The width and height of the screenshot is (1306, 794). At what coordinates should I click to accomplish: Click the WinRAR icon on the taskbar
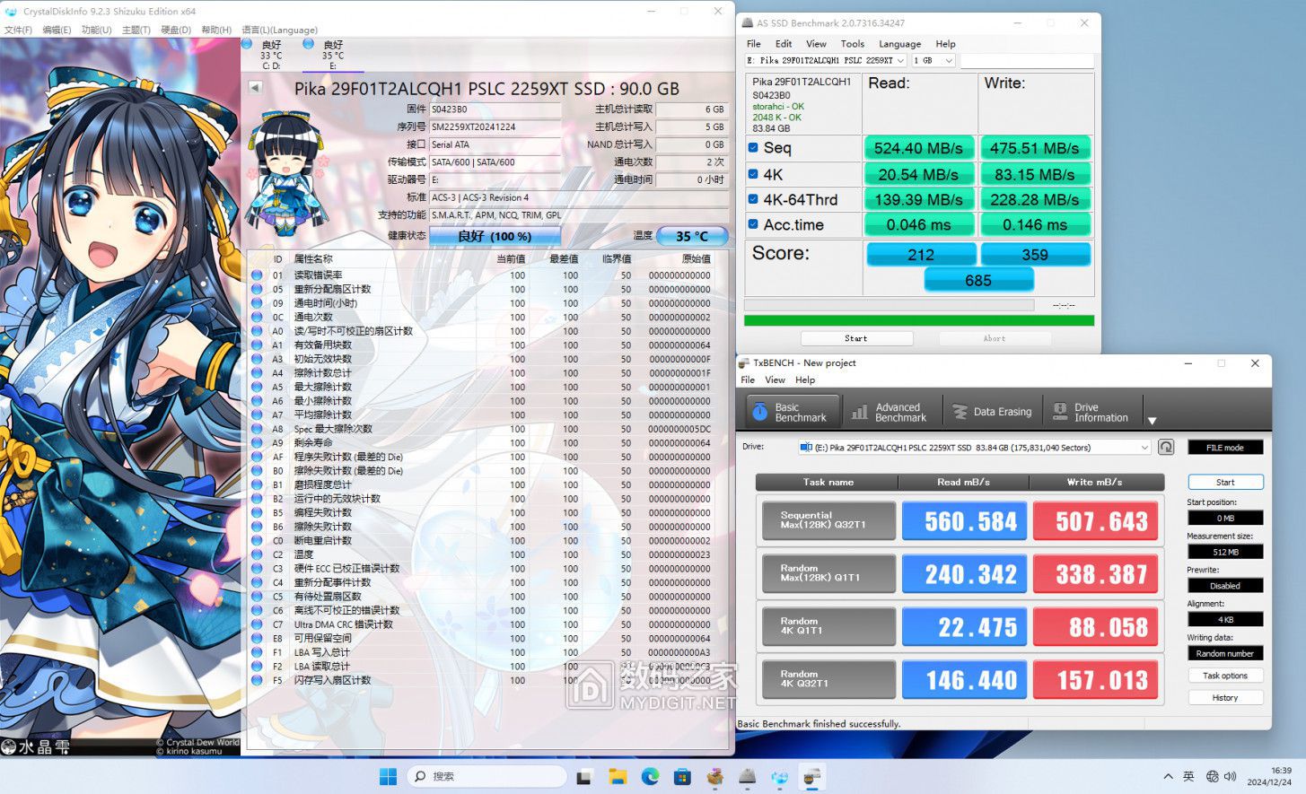714,777
